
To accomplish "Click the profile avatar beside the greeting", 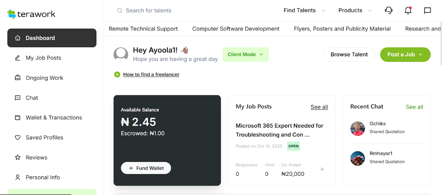I will tap(121, 55).
